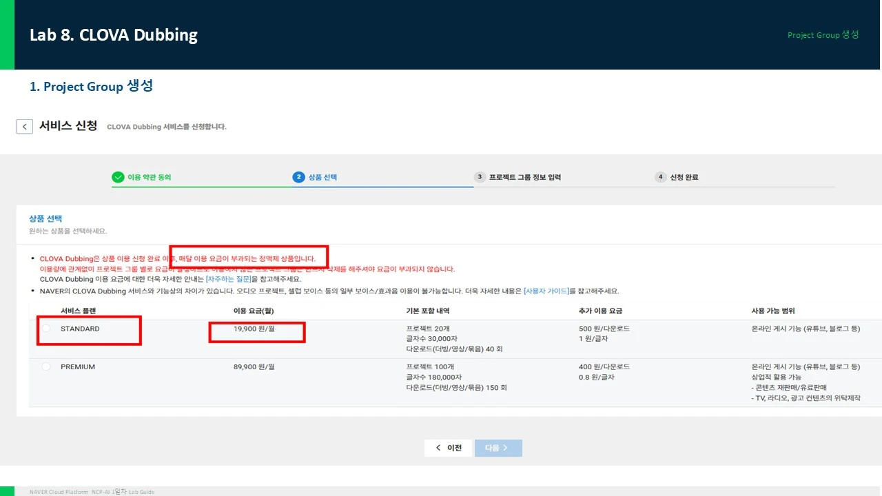Image resolution: width=882 pixels, height=496 pixels.
Task: Click the 19,900 원/월 price
Action: pos(254,329)
